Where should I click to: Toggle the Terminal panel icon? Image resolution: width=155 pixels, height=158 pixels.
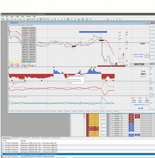coord(21,19)
